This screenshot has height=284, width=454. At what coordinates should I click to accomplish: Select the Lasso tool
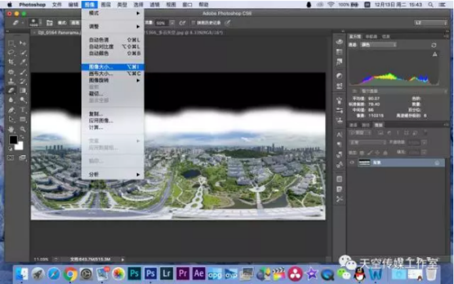pos(12,53)
